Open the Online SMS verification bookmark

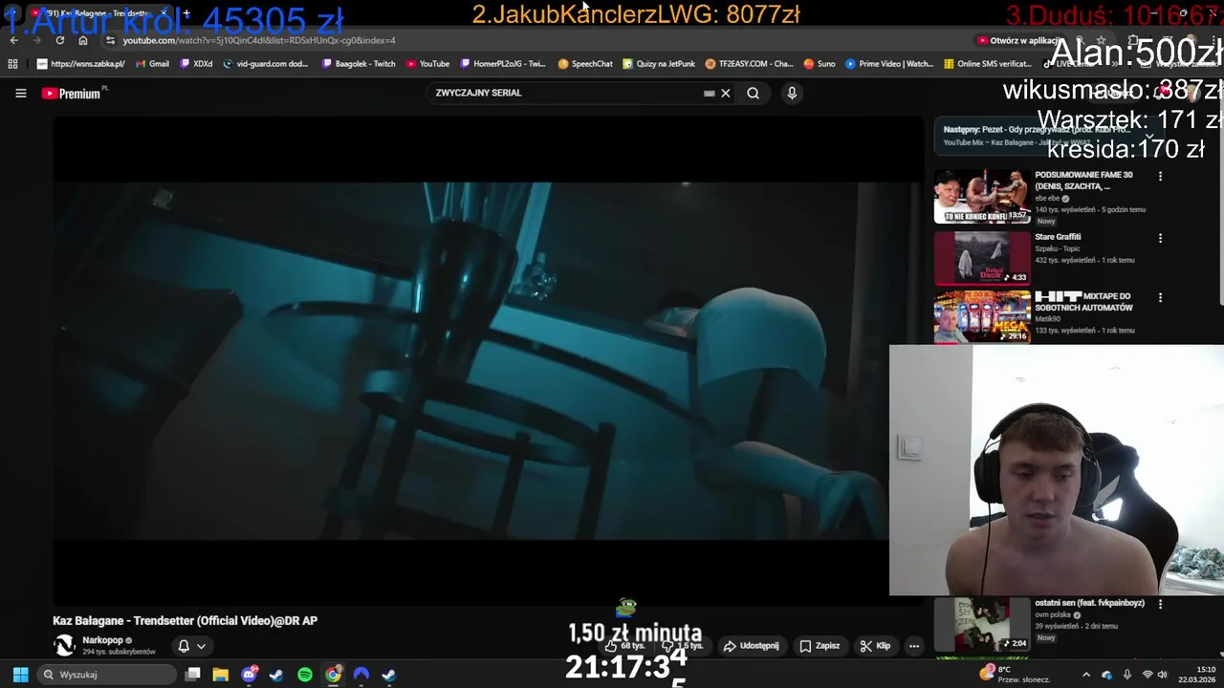click(988, 64)
